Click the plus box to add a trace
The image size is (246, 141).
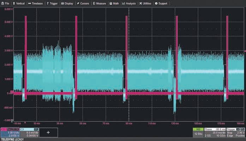pyautogui.click(x=48, y=133)
